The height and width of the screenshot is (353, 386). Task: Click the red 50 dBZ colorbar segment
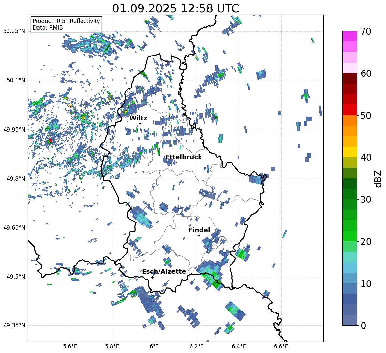point(350,110)
